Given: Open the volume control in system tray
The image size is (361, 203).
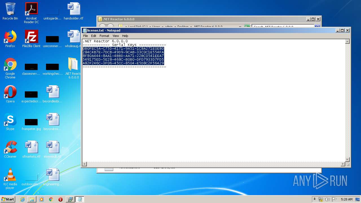Looking at the screenshot, I should point(327,199).
